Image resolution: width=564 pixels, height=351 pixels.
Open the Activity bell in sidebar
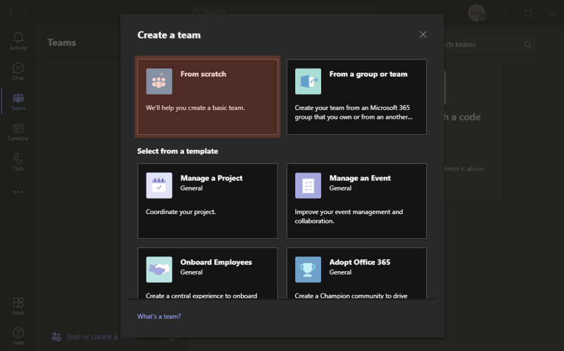18,41
